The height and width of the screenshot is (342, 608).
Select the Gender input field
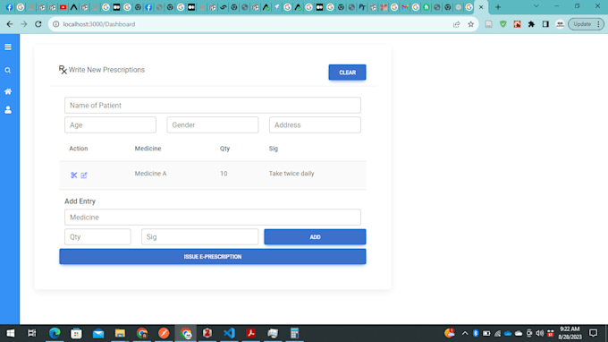[x=213, y=125]
